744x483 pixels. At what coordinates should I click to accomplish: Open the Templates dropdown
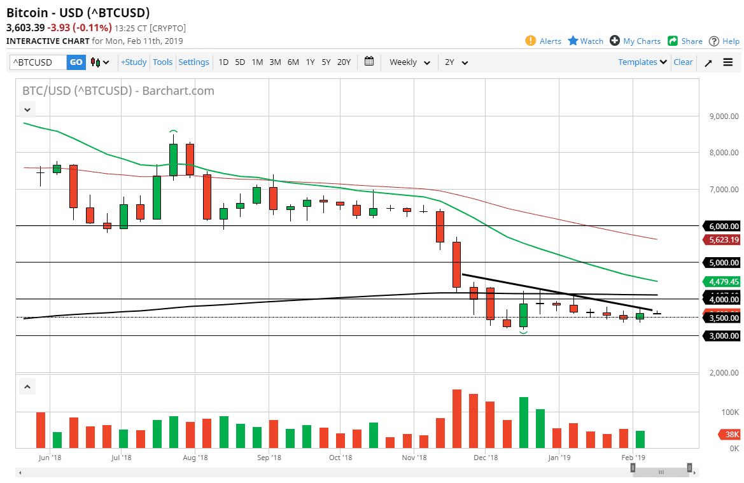(x=638, y=62)
